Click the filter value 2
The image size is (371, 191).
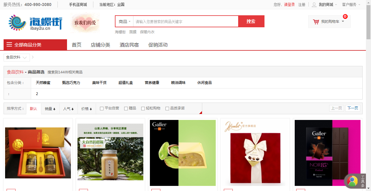click(x=37, y=94)
